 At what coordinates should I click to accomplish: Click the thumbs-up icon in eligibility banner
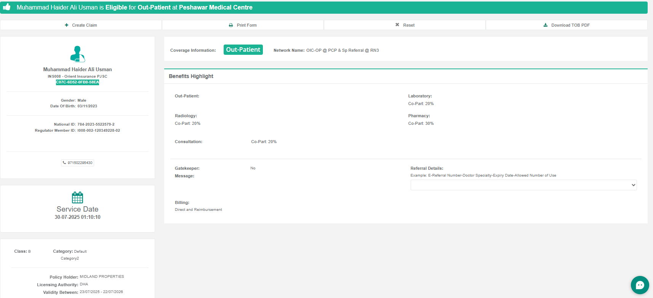(7, 7)
